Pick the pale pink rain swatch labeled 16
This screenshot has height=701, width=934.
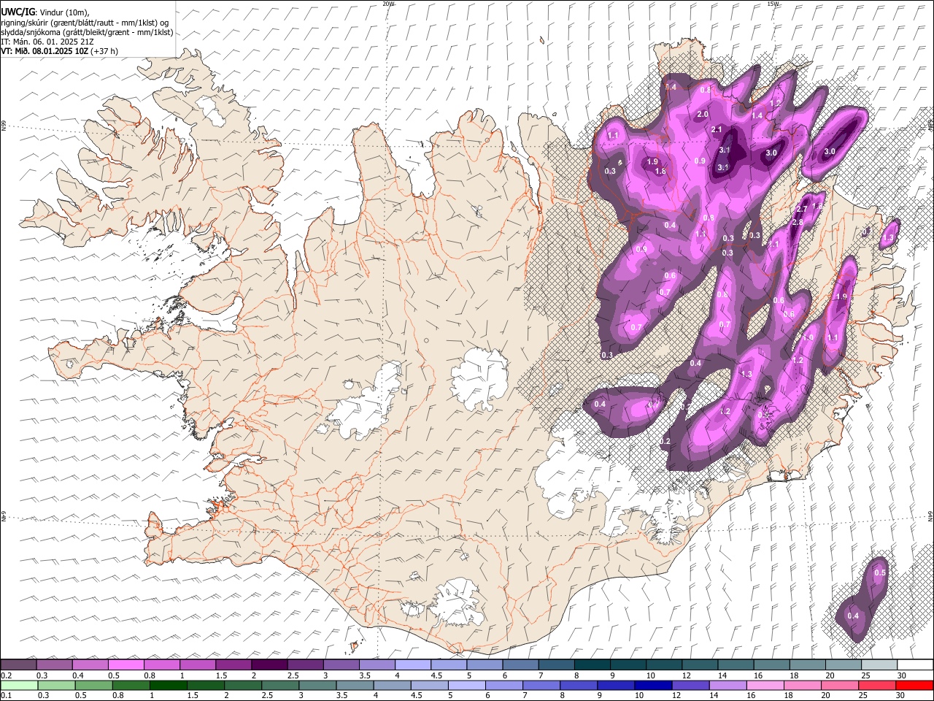[x=765, y=685]
